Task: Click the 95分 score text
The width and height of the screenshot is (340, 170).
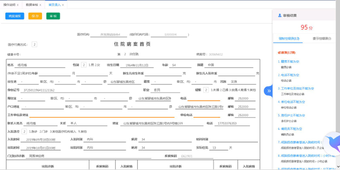Action: (306, 28)
